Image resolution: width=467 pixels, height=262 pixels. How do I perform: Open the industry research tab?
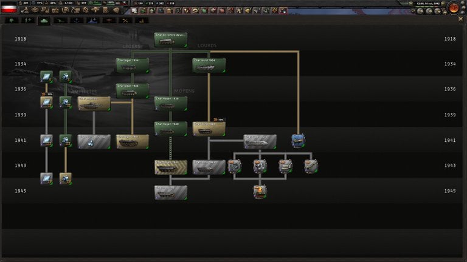[x=141, y=20]
